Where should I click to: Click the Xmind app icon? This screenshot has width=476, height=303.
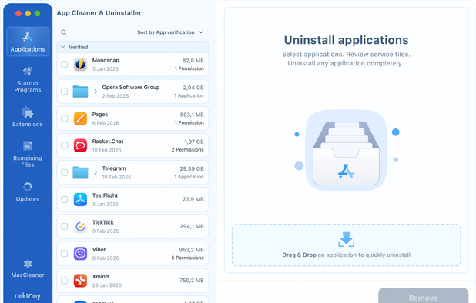(x=80, y=281)
